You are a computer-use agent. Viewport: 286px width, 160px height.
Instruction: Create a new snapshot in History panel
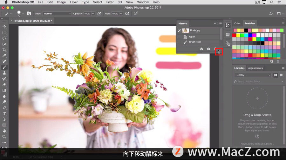pyautogui.click(x=209, y=49)
